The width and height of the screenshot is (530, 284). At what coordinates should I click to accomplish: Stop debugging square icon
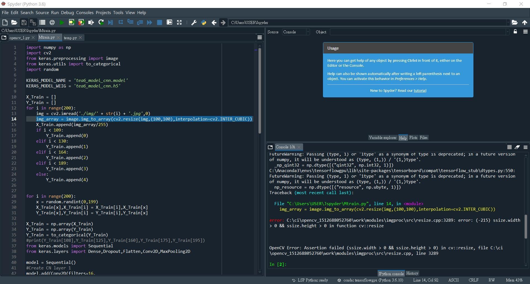[x=159, y=23]
